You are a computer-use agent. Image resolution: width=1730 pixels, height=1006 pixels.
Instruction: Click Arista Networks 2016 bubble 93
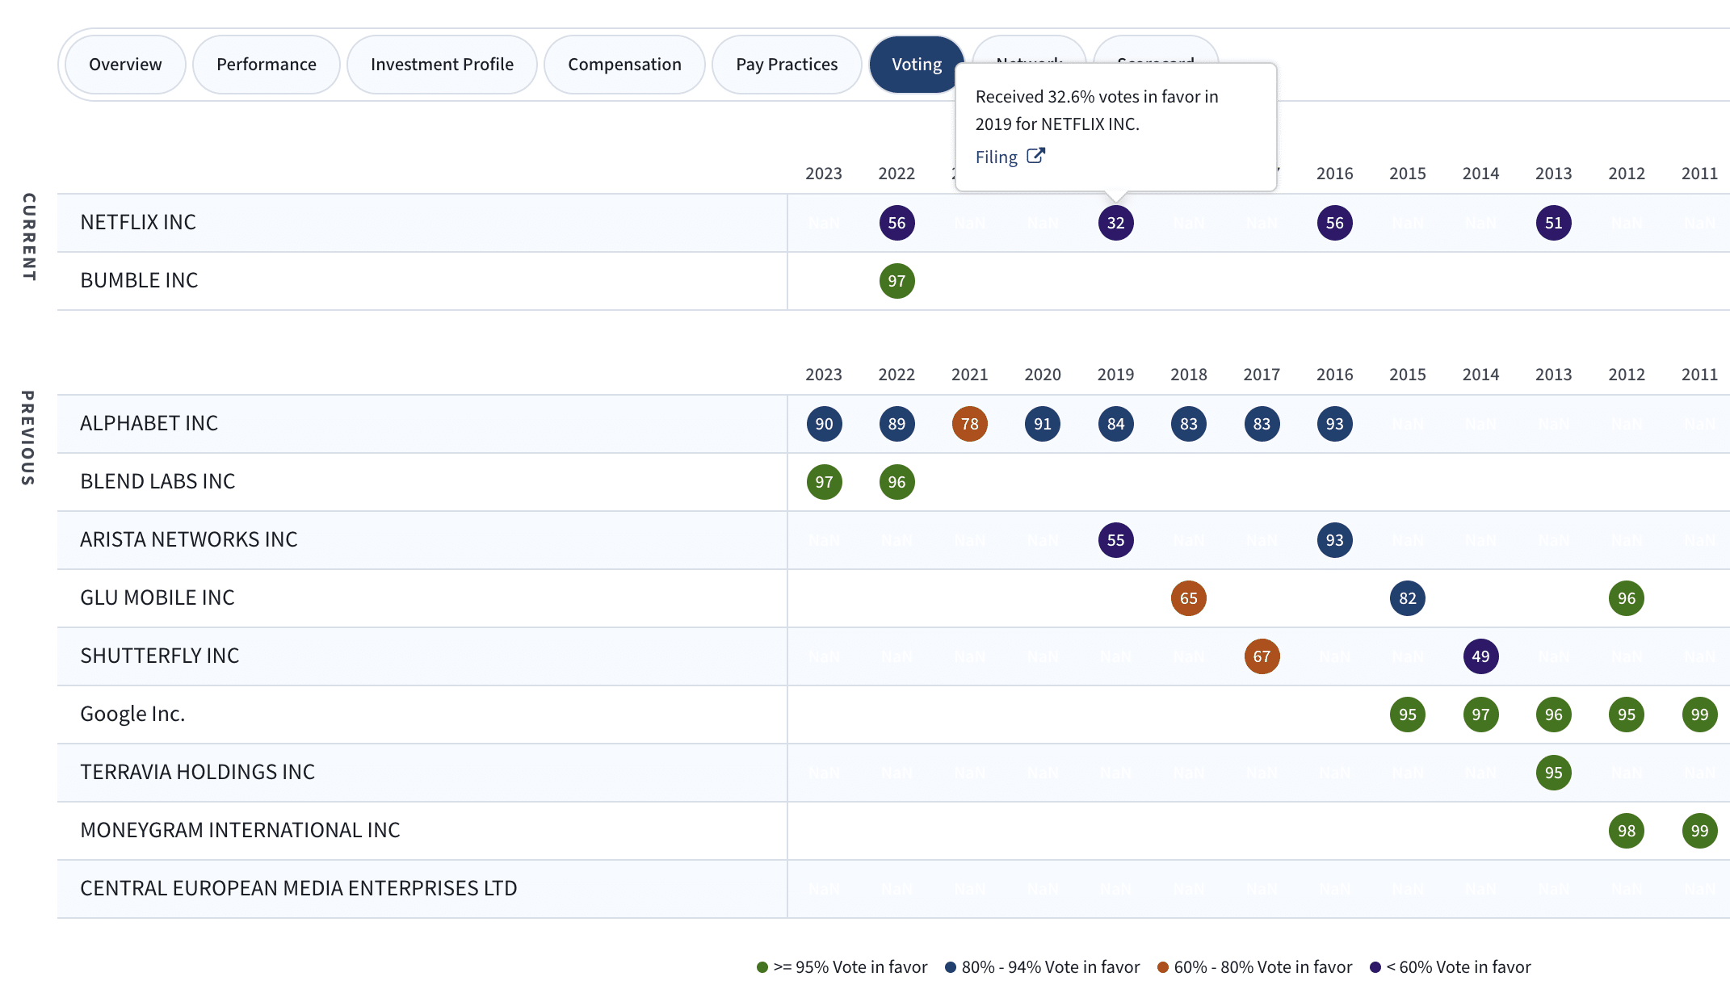click(x=1334, y=540)
